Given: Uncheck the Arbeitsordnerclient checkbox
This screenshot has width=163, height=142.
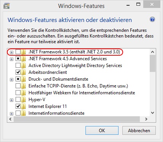Looking at the screenshot, I should [x=18, y=72].
